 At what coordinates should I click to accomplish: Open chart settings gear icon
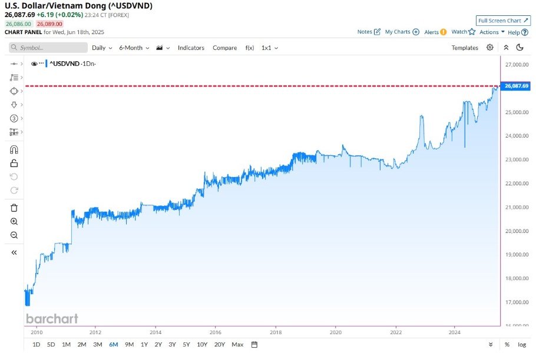[x=489, y=48]
